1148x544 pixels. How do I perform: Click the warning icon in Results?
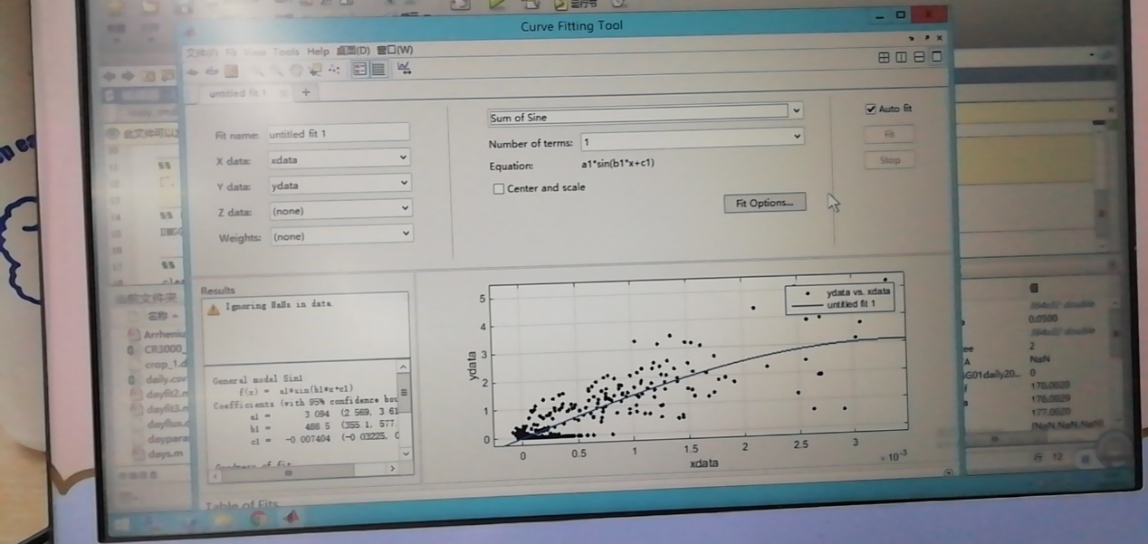(x=213, y=309)
